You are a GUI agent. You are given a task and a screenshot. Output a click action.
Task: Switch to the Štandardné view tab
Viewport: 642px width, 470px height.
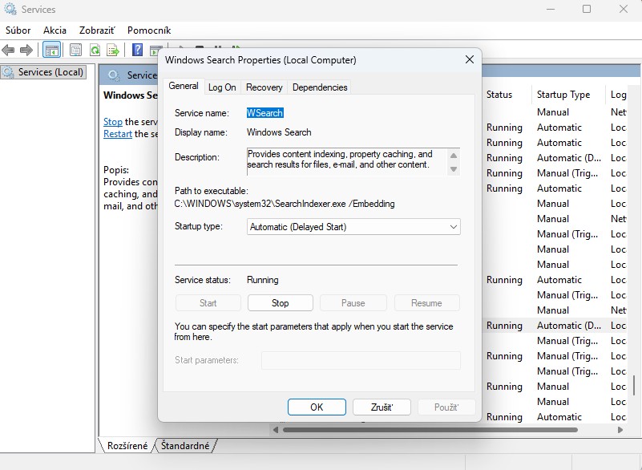point(185,445)
